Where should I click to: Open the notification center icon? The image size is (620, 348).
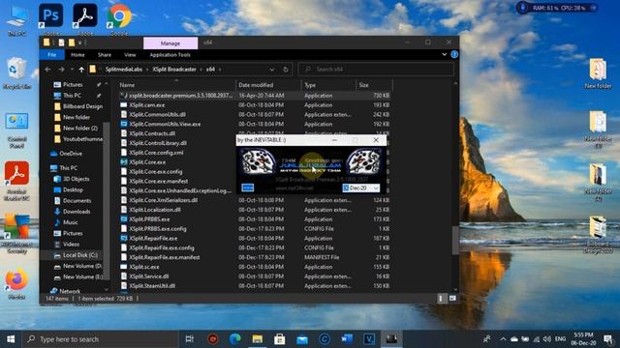coord(608,339)
